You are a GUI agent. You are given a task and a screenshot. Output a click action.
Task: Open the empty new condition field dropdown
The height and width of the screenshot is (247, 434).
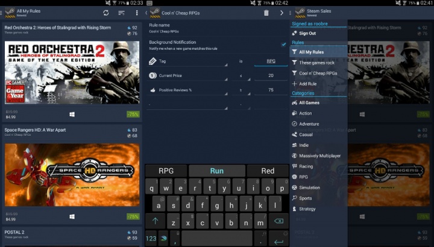click(187, 105)
